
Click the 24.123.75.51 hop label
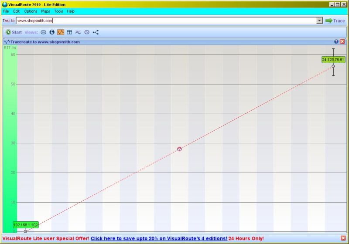click(333, 60)
